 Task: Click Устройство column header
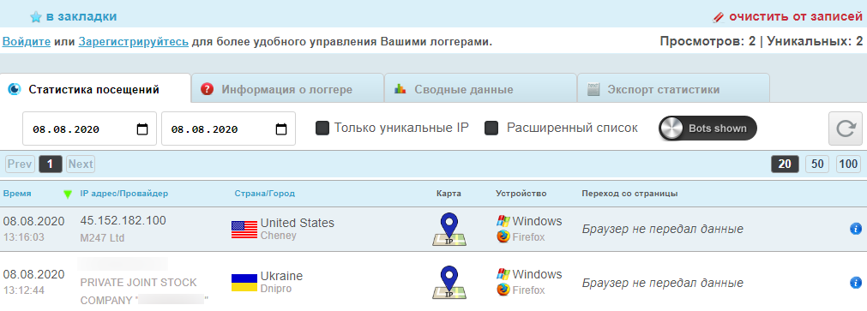(x=521, y=194)
